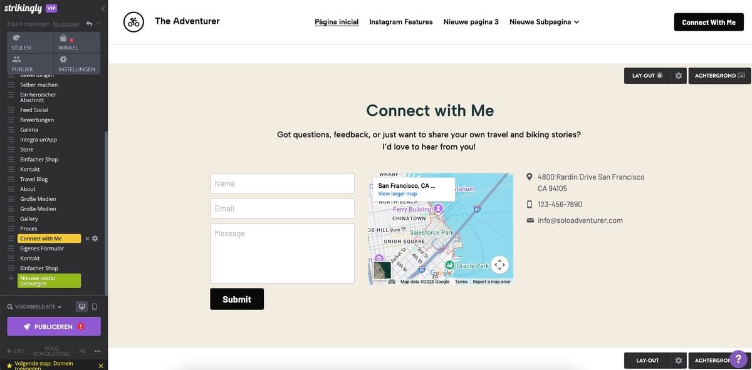Focus the Name input field
Viewport: 752px width, 370px height.
click(282, 183)
